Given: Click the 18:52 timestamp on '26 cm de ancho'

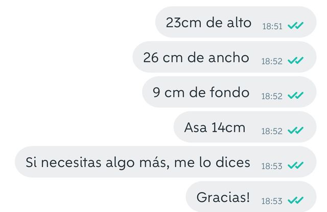Looking at the screenshot, I should [x=272, y=61].
